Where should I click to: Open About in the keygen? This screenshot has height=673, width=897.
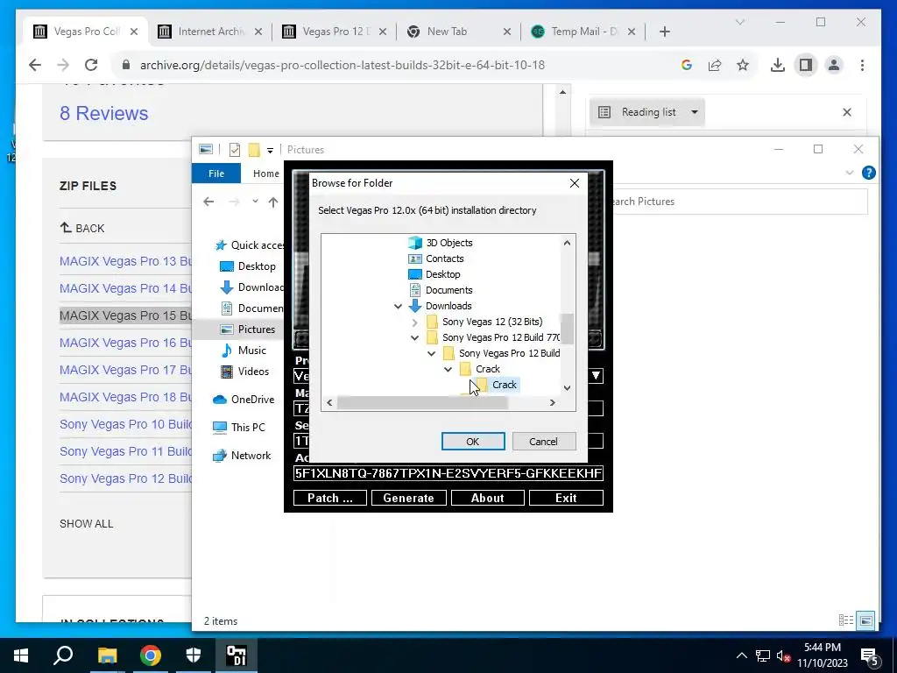pyautogui.click(x=487, y=498)
